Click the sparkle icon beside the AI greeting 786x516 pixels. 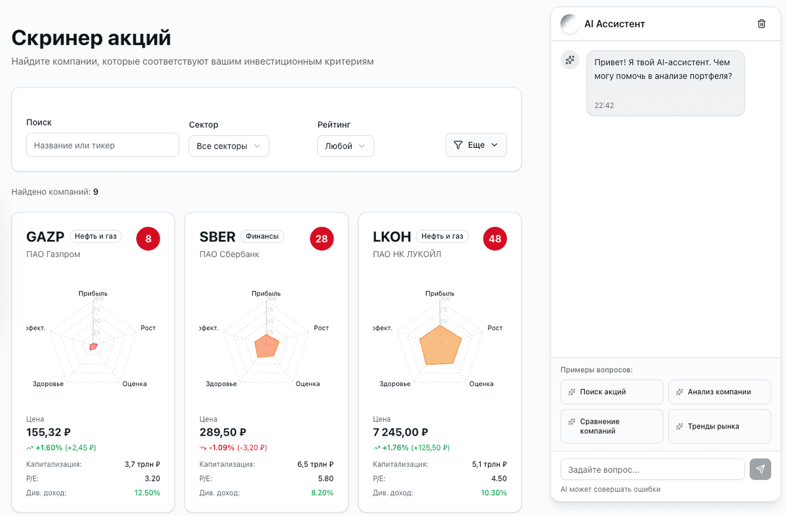[x=569, y=60]
